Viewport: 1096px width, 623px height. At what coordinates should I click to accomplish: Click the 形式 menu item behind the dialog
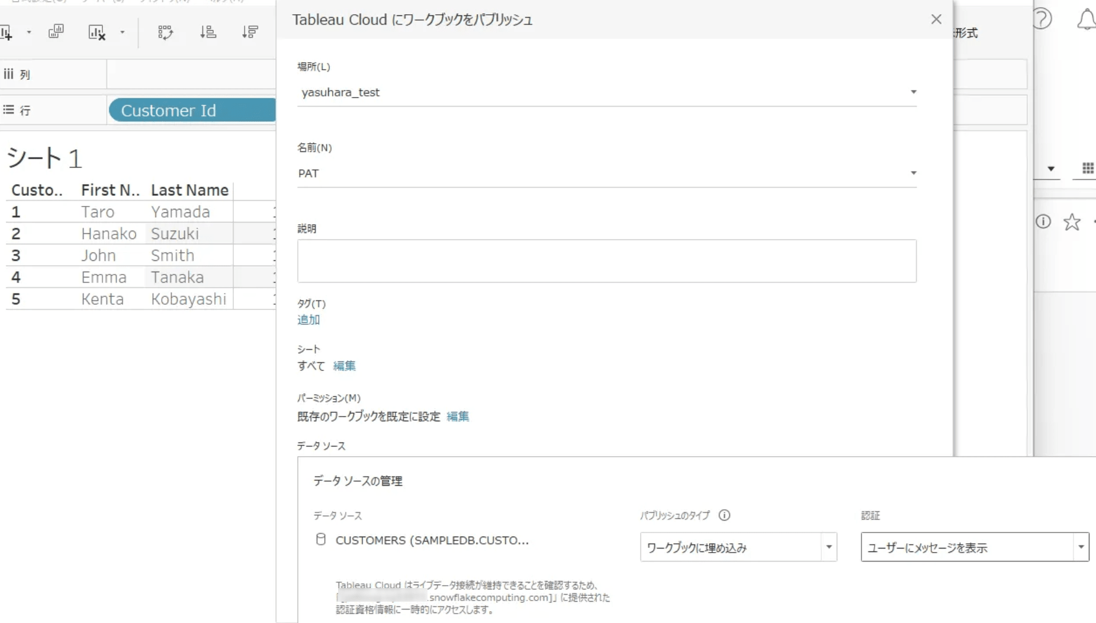966,33
